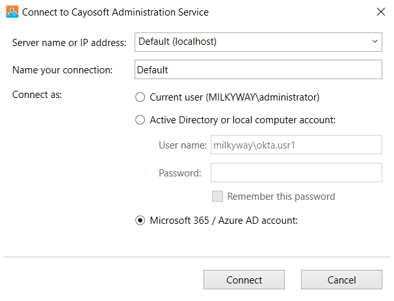Close the Connect to Cayosoft dialog

point(381,12)
